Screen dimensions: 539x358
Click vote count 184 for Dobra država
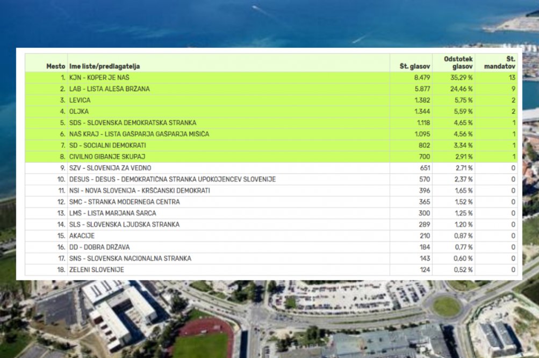click(x=425, y=247)
